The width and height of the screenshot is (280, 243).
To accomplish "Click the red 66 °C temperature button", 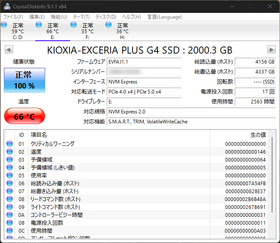I will 25,116.
